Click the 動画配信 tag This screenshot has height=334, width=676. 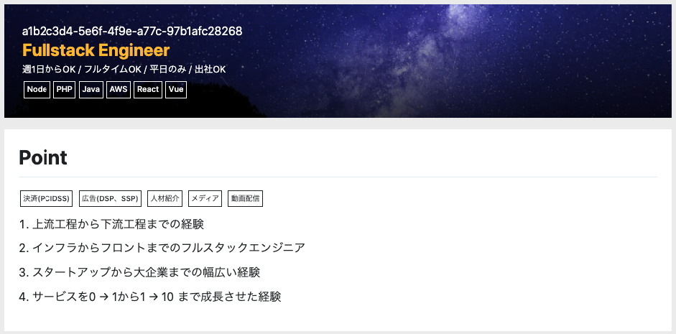245,199
